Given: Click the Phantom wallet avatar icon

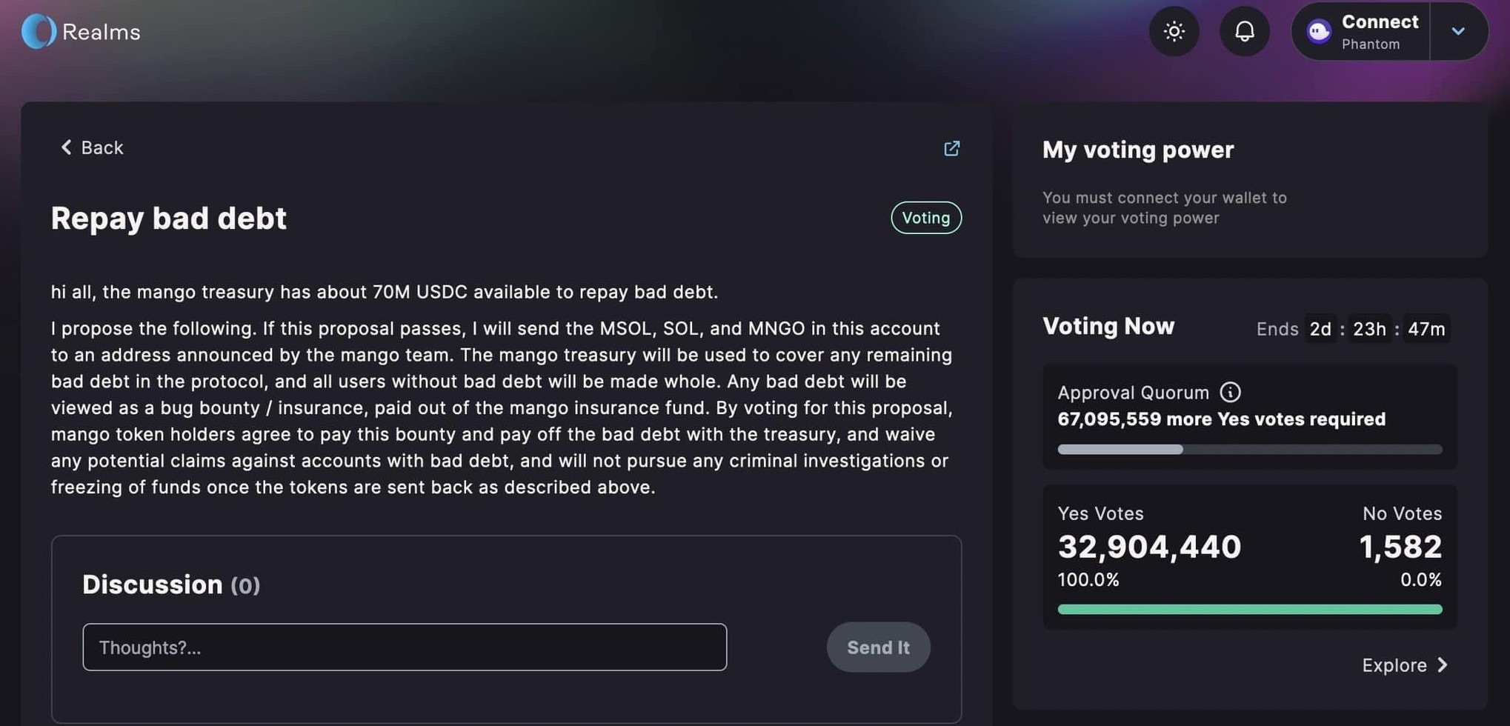Looking at the screenshot, I should click(x=1318, y=32).
